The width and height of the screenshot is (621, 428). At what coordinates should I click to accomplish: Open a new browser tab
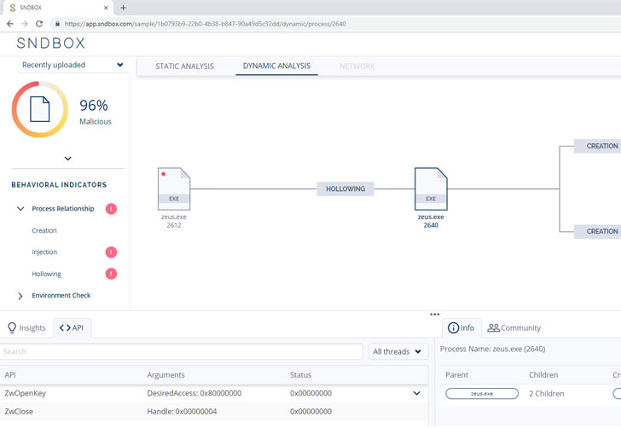coord(123,8)
